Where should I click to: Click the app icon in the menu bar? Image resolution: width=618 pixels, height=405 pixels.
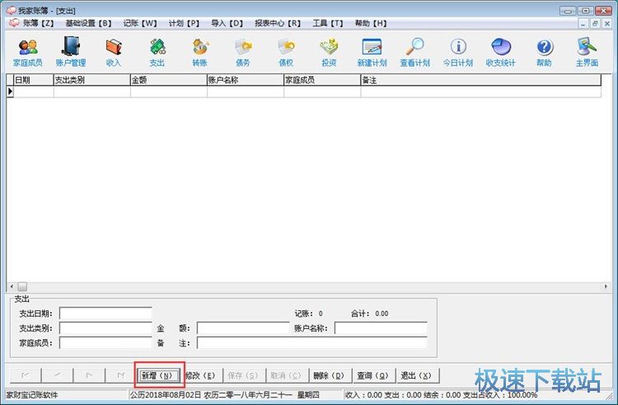pos(14,23)
